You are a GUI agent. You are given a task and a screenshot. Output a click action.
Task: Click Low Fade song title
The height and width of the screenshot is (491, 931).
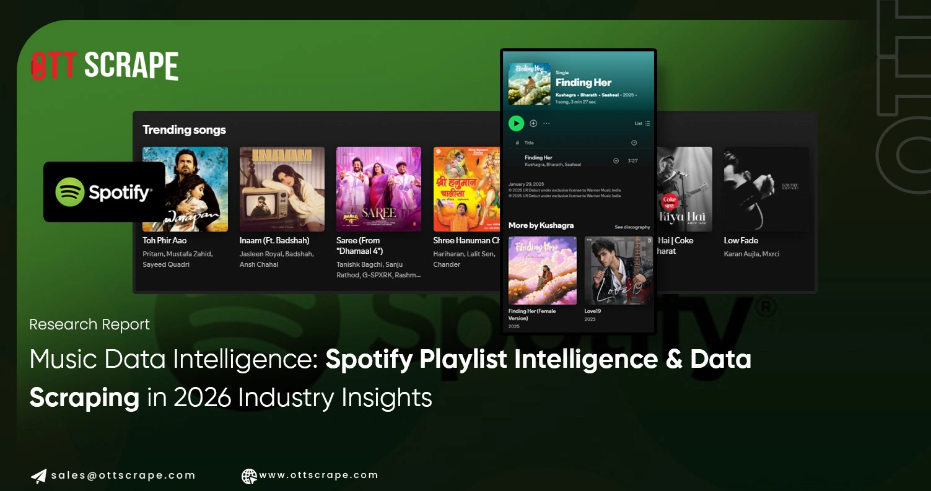click(741, 240)
